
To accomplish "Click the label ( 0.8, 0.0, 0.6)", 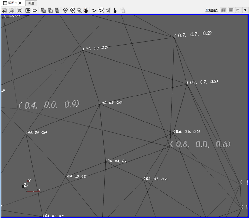I will 200,144.
